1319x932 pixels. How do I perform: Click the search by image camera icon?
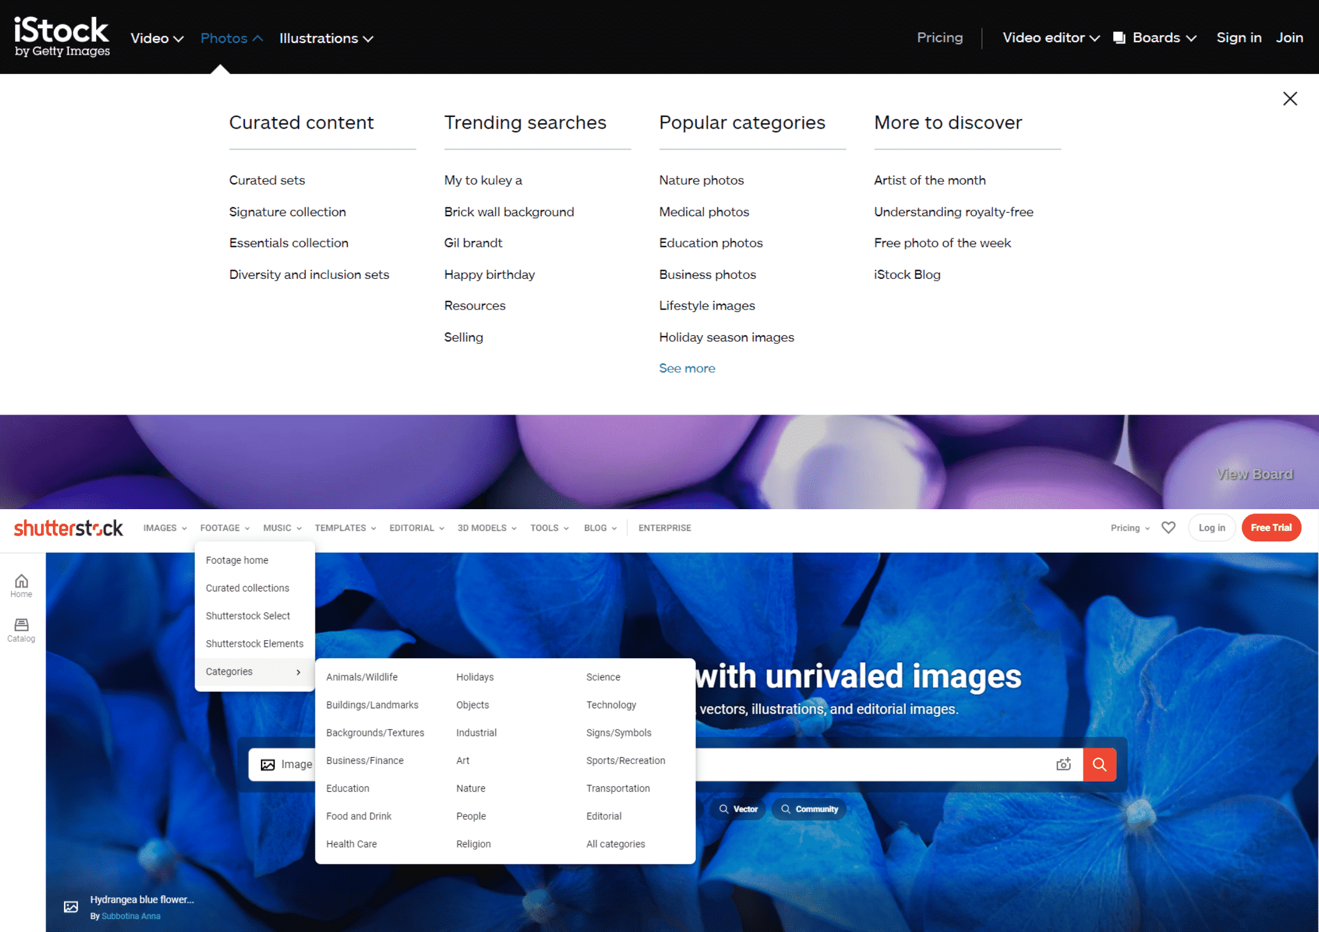(1063, 764)
